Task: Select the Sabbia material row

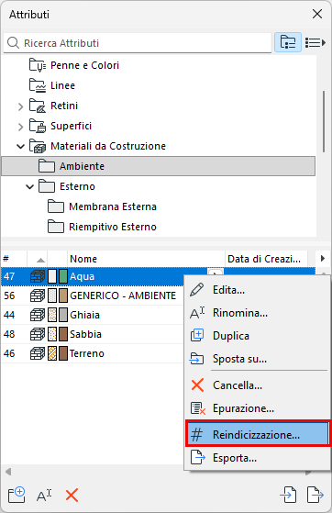Action: point(93,334)
